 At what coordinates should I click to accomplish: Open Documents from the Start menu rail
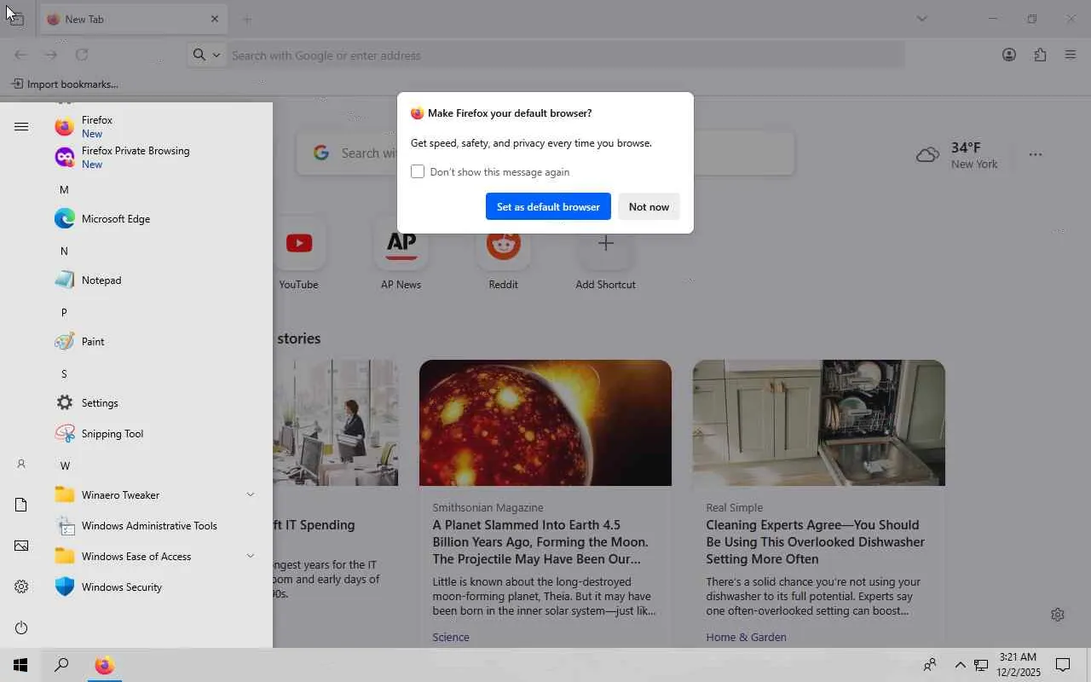tap(21, 505)
